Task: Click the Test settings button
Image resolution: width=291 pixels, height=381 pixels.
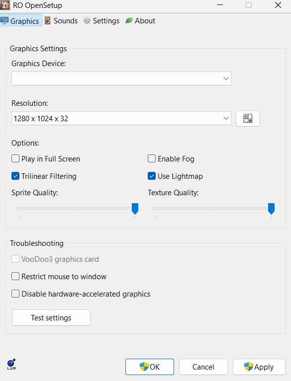Action: 51,317
